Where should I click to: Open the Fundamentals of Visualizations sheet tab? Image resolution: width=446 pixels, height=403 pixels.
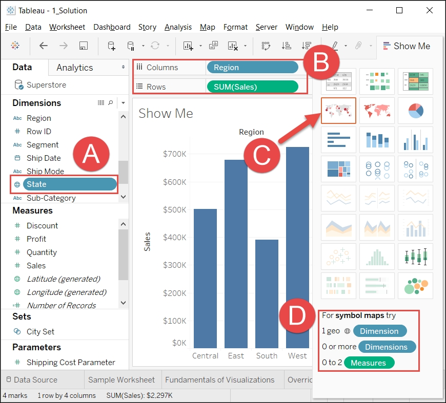(219, 379)
